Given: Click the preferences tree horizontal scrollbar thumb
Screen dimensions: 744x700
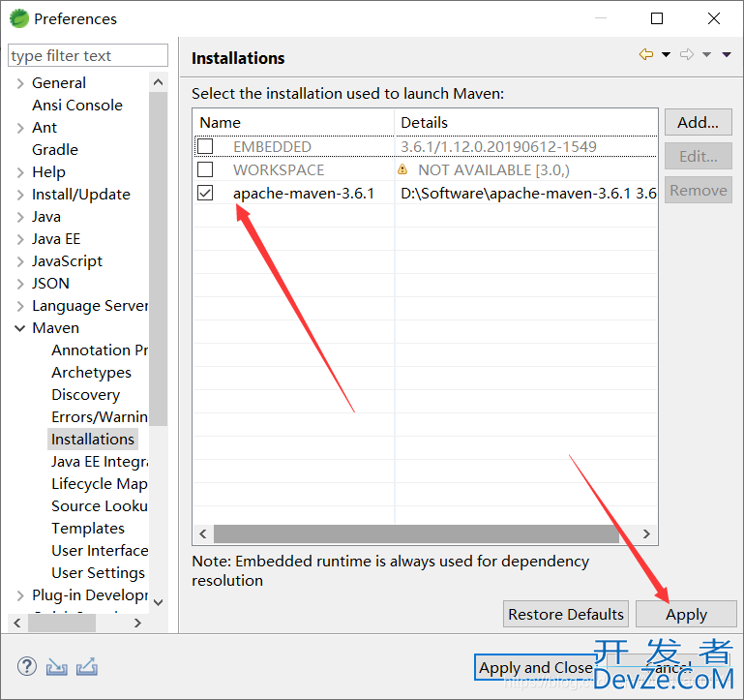Looking at the screenshot, I should [x=62, y=623].
